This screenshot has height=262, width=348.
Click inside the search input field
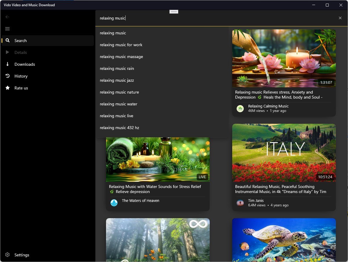[x=178, y=18]
